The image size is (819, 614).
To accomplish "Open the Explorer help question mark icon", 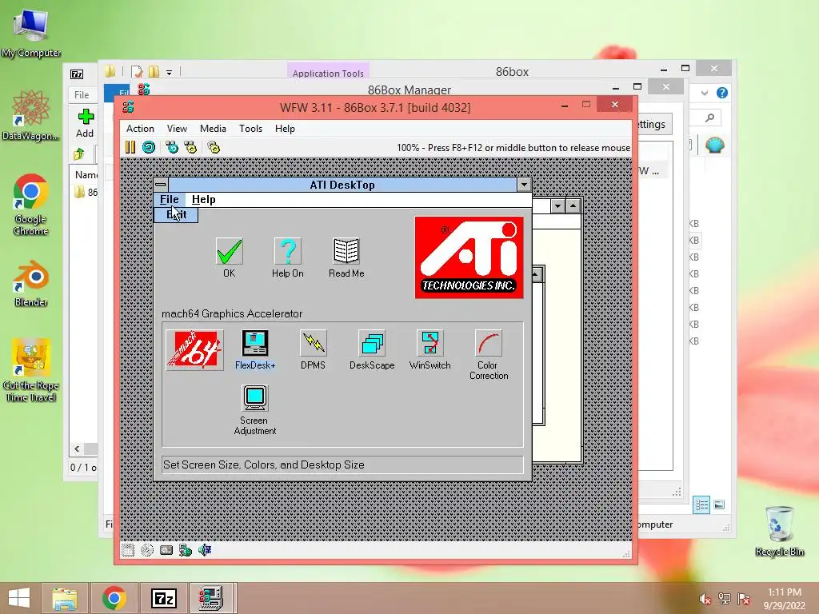I will click(722, 93).
